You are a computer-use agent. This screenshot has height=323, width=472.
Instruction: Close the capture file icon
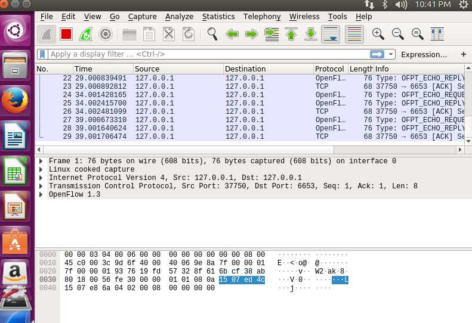pos(169,34)
